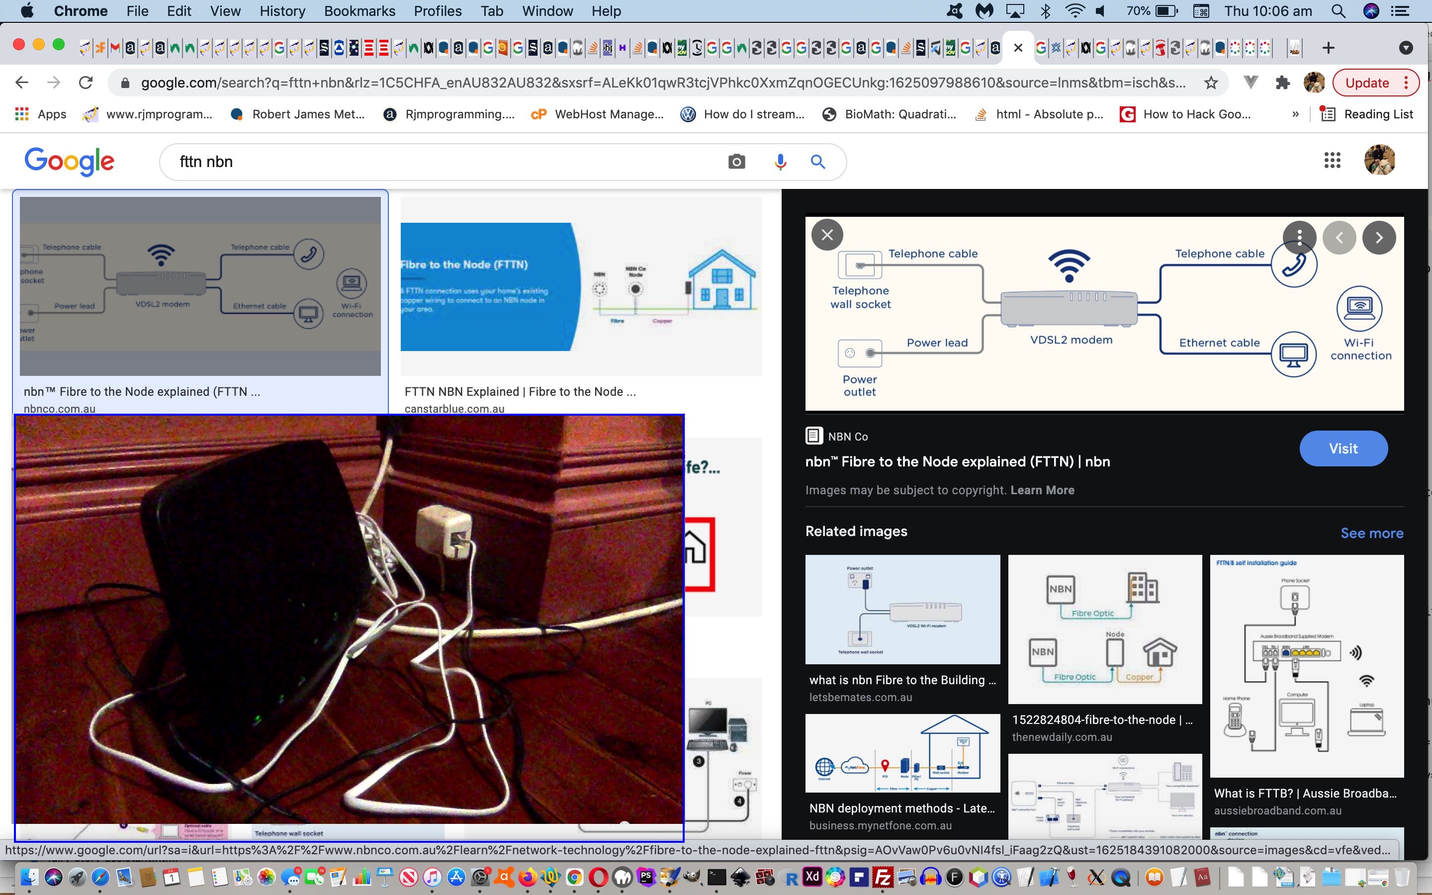Open the View menu
This screenshot has height=895, width=1432.
225,11
